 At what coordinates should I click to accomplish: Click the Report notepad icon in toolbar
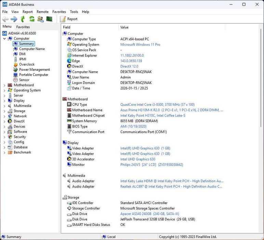[x=63, y=19]
